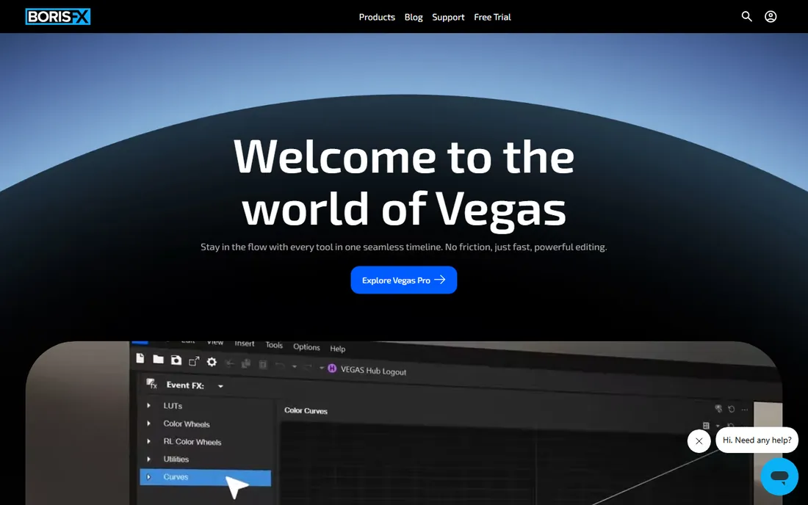This screenshot has width=808, height=505.
Task: Open the Free Trial page
Action: (492, 17)
